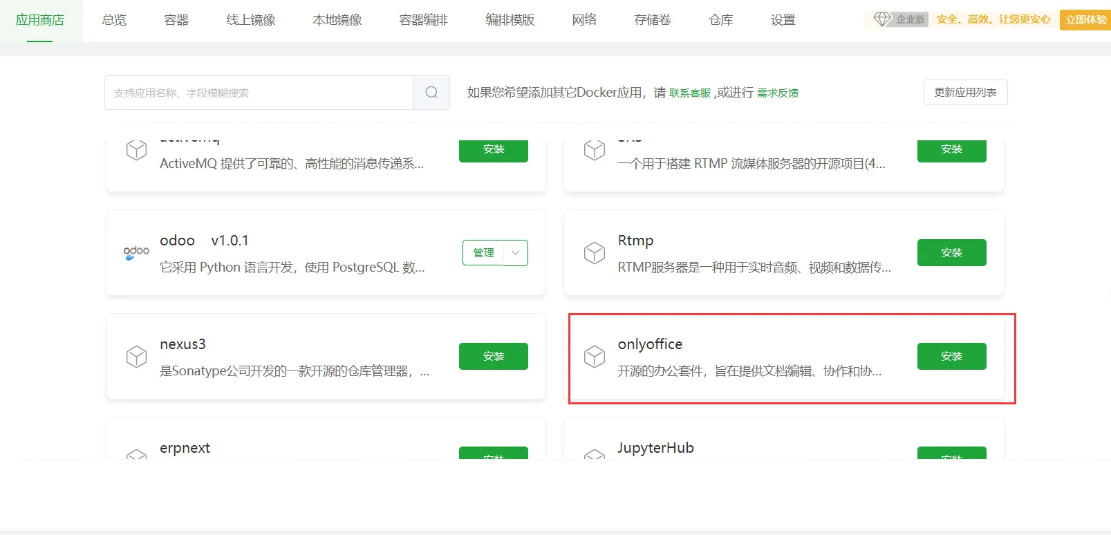Focus the app name search field
Screen dimensions: 1111x535
[259, 93]
